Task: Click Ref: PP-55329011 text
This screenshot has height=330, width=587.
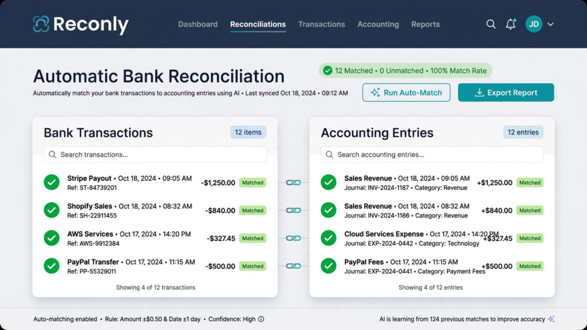Action: coord(91,271)
